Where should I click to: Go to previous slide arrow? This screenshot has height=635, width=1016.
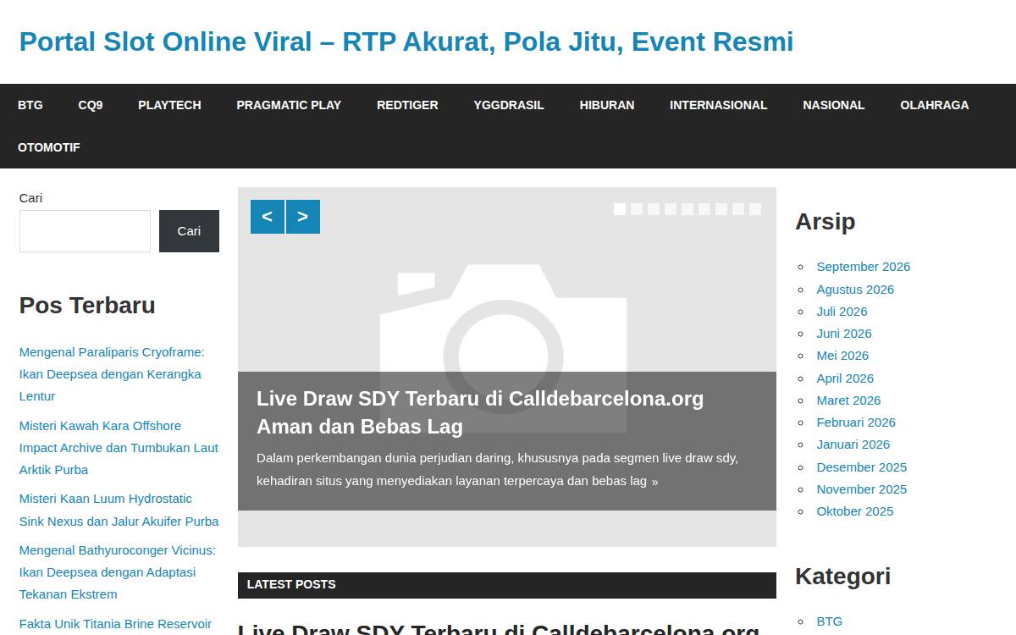coord(268,217)
